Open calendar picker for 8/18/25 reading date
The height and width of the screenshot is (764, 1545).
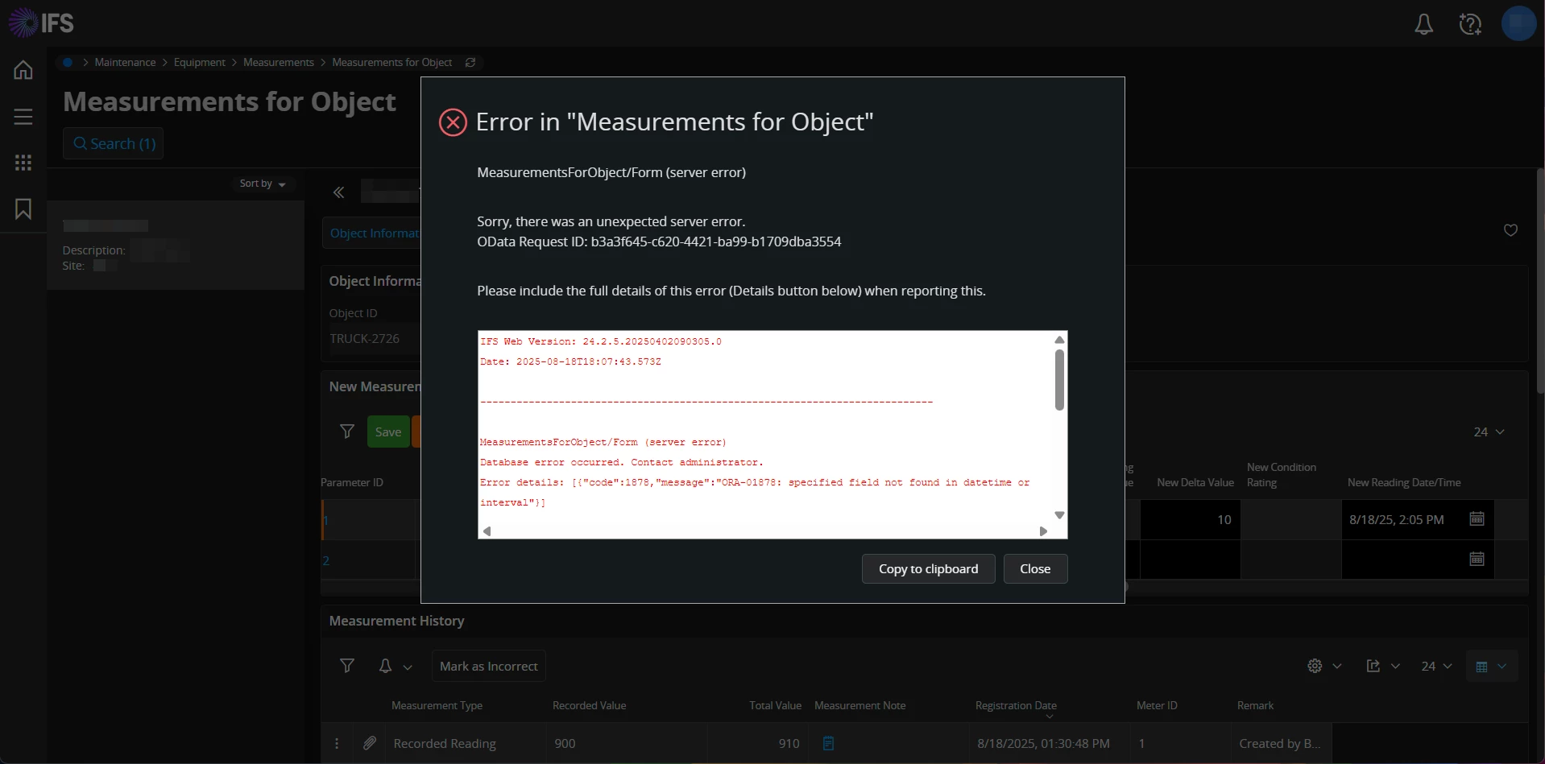click(1477, 518)
